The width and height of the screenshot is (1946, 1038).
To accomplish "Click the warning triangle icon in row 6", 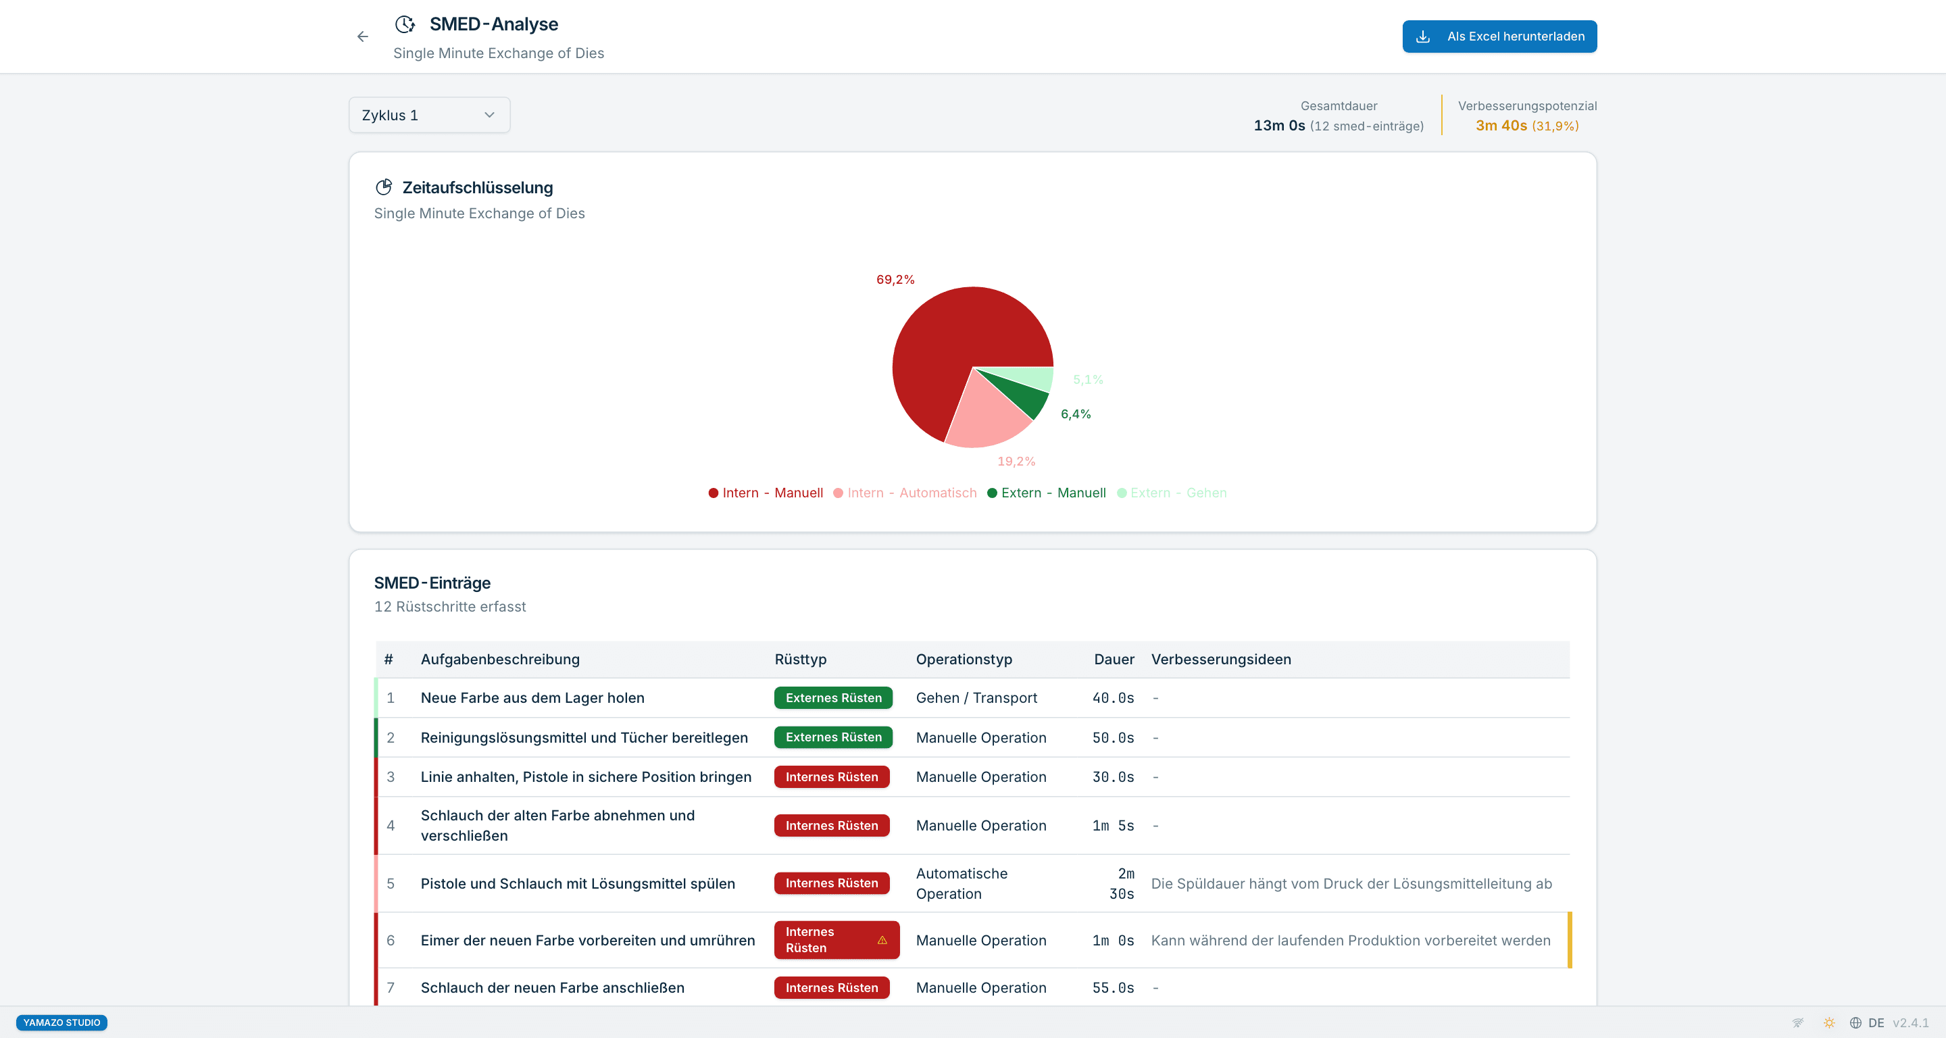I will 882,940.
